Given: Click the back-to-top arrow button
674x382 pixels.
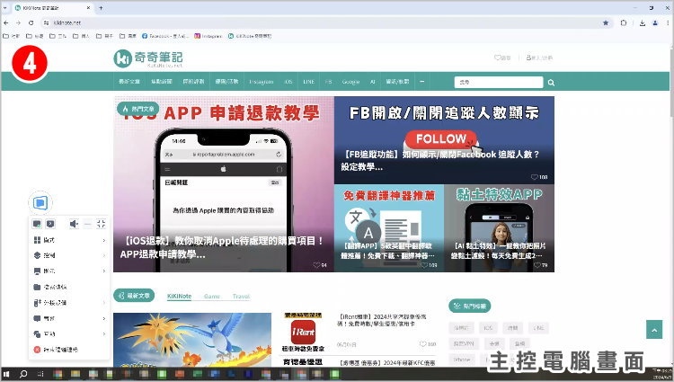Looking at the screenshot, I should click(x=654, y=330).
